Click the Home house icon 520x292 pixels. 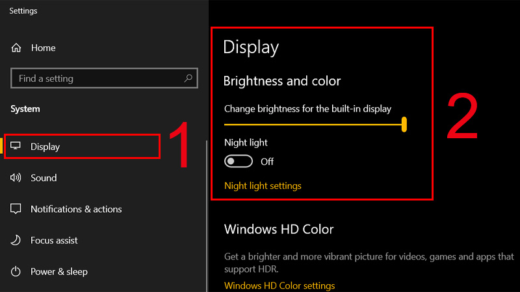point(16,48)
